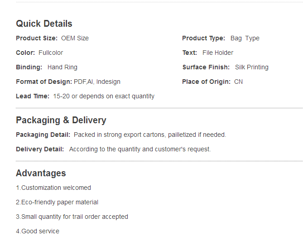Select the Place of Origin label
Viewport: 303px width, 251px height.
tap(206, 82)
